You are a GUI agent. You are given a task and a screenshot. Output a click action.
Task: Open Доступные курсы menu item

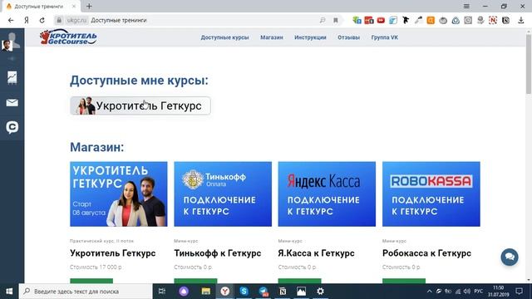224,37
